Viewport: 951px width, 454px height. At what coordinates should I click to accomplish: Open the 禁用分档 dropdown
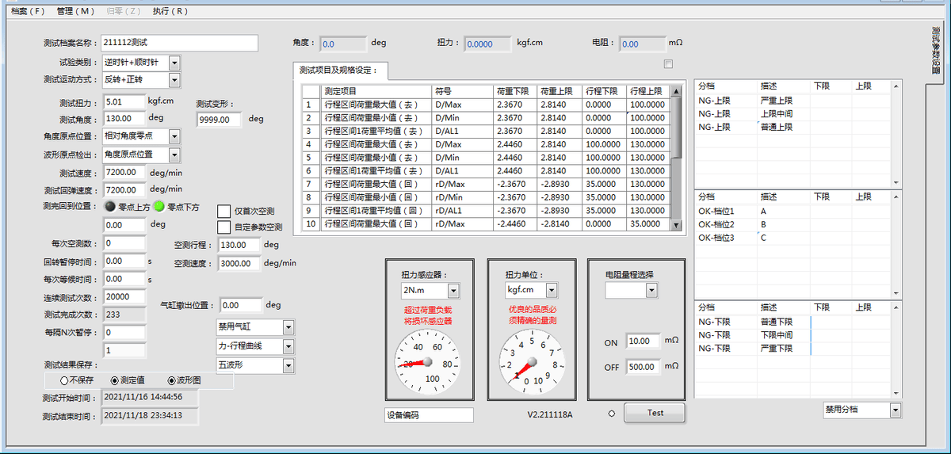(x=896, y=410)
